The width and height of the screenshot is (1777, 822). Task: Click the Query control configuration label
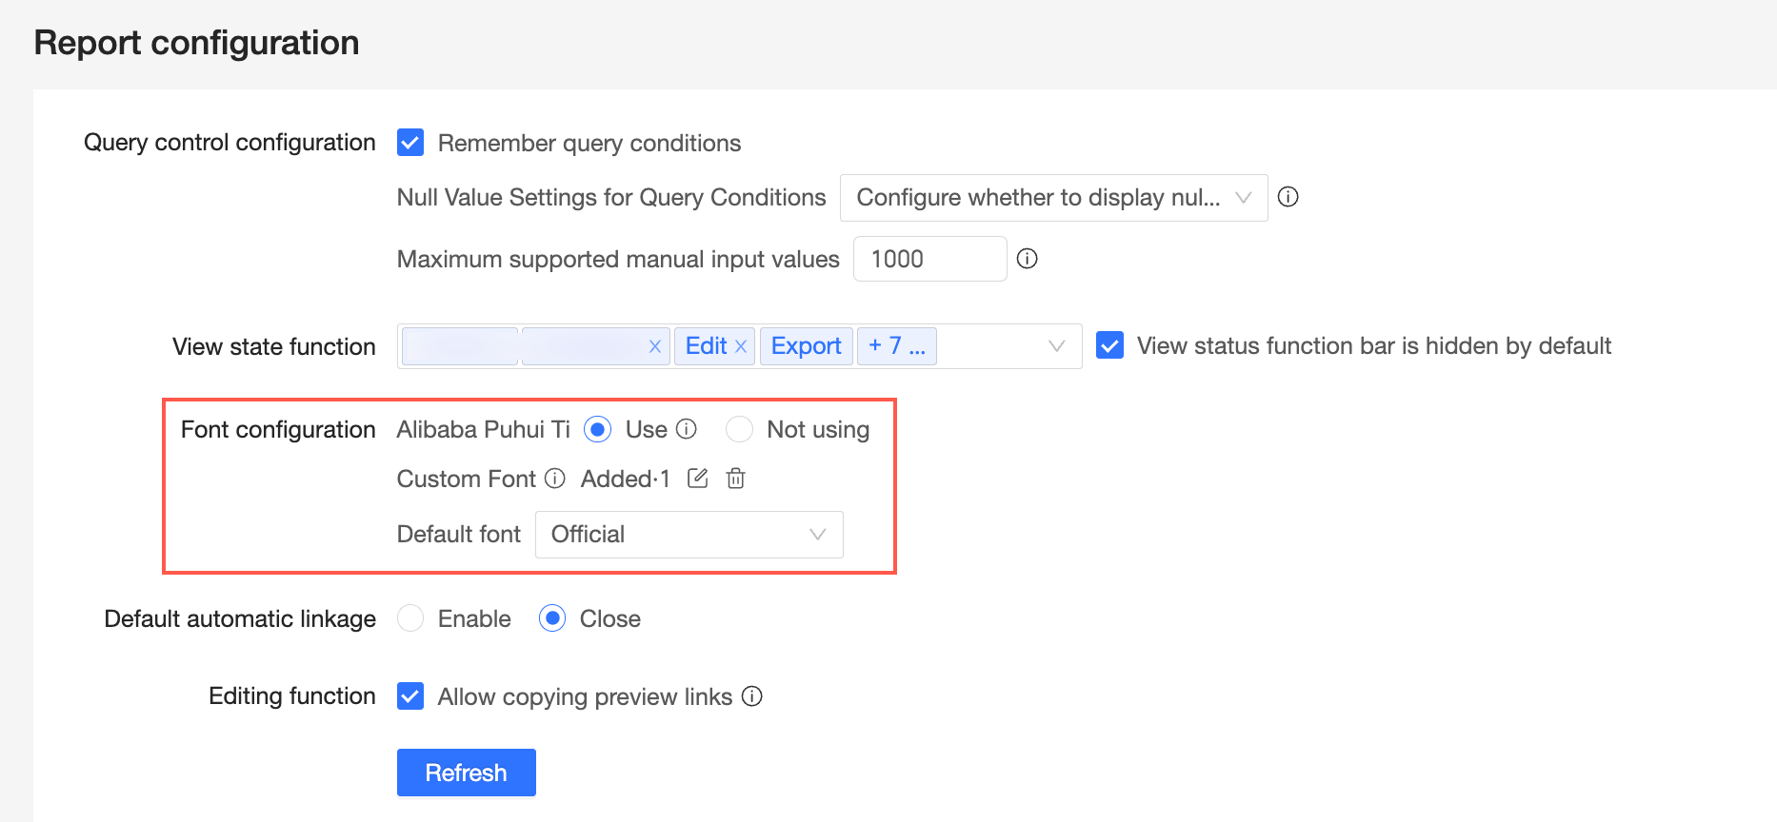click(230, 143)
